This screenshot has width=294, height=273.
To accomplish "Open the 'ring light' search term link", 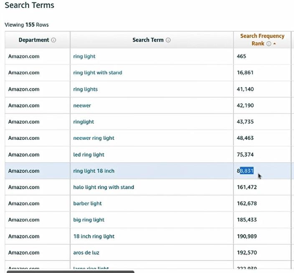I will (84, 56).
